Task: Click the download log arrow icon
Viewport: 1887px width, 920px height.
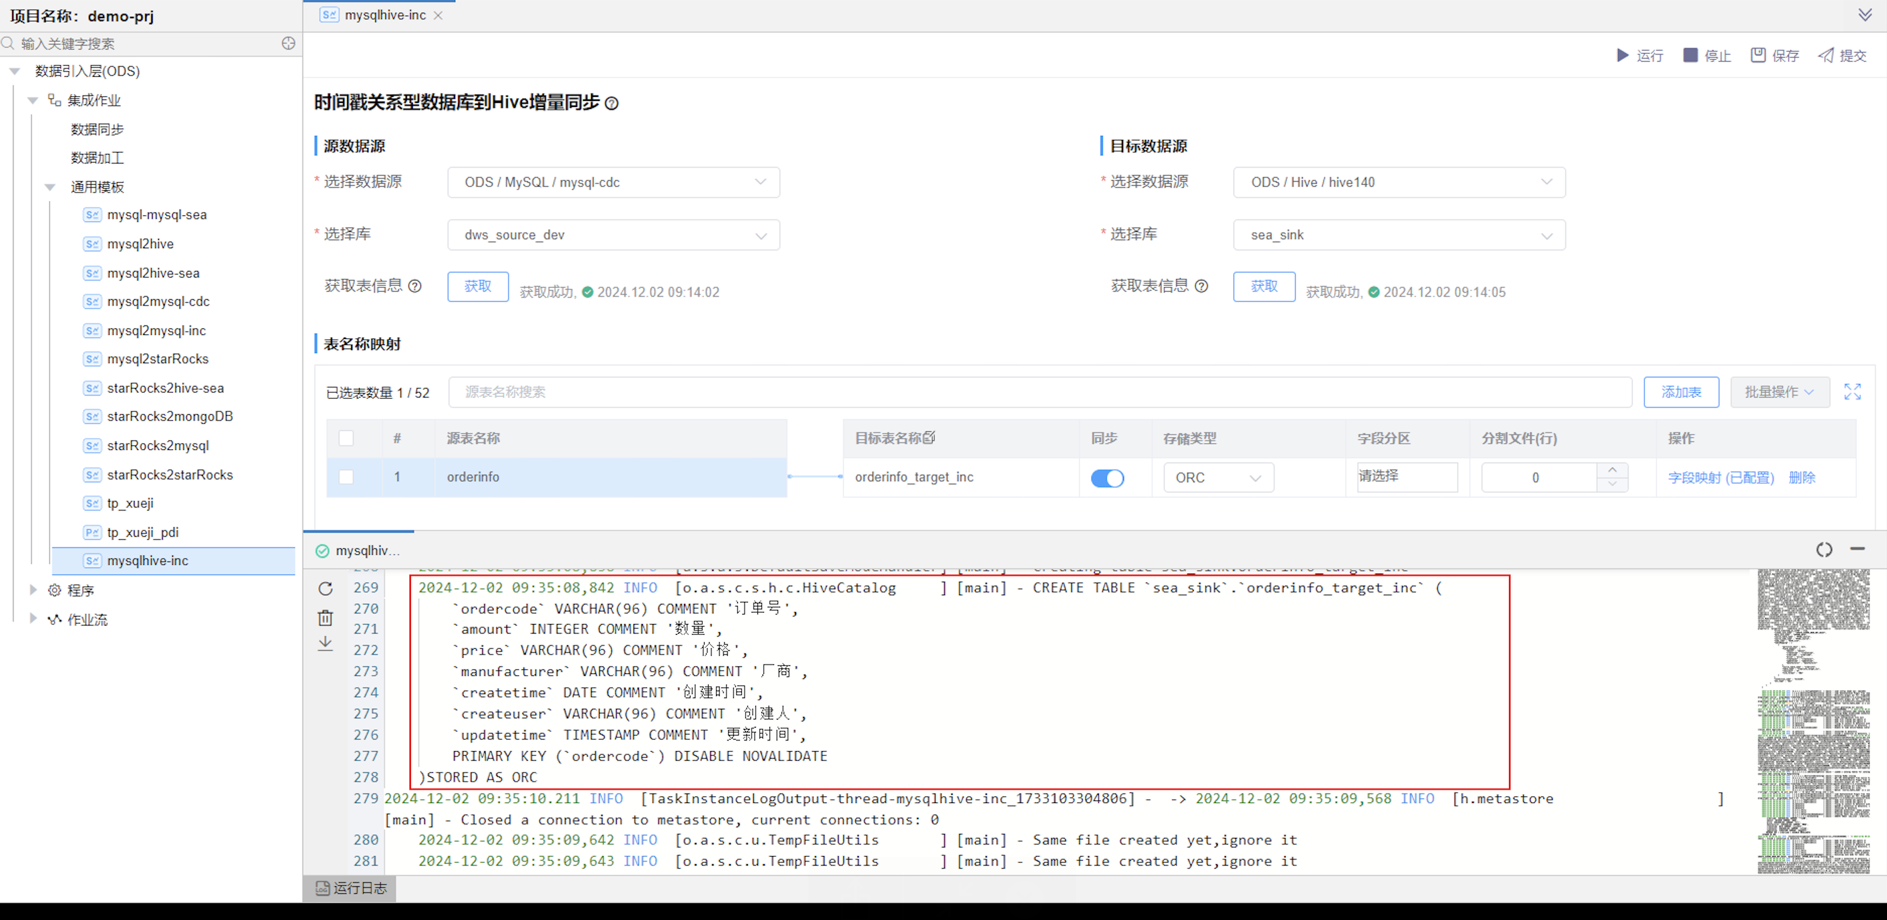Action: 326,644
